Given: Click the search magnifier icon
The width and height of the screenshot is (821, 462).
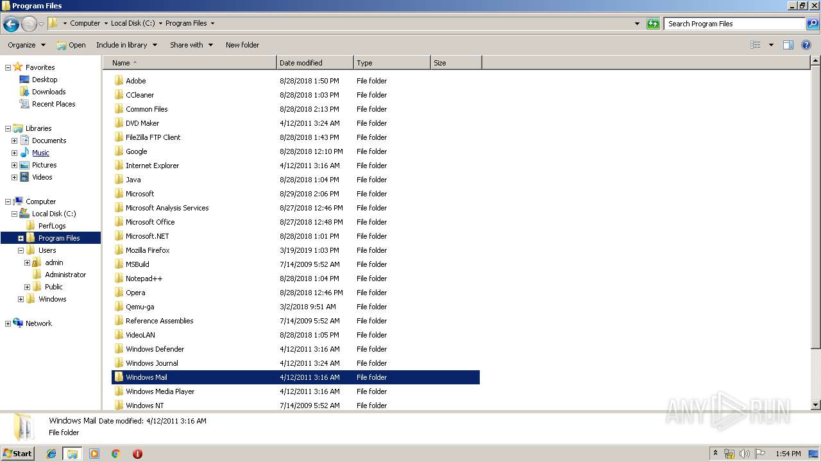Looking at the screenshot, I should click(x=812, y=24).
